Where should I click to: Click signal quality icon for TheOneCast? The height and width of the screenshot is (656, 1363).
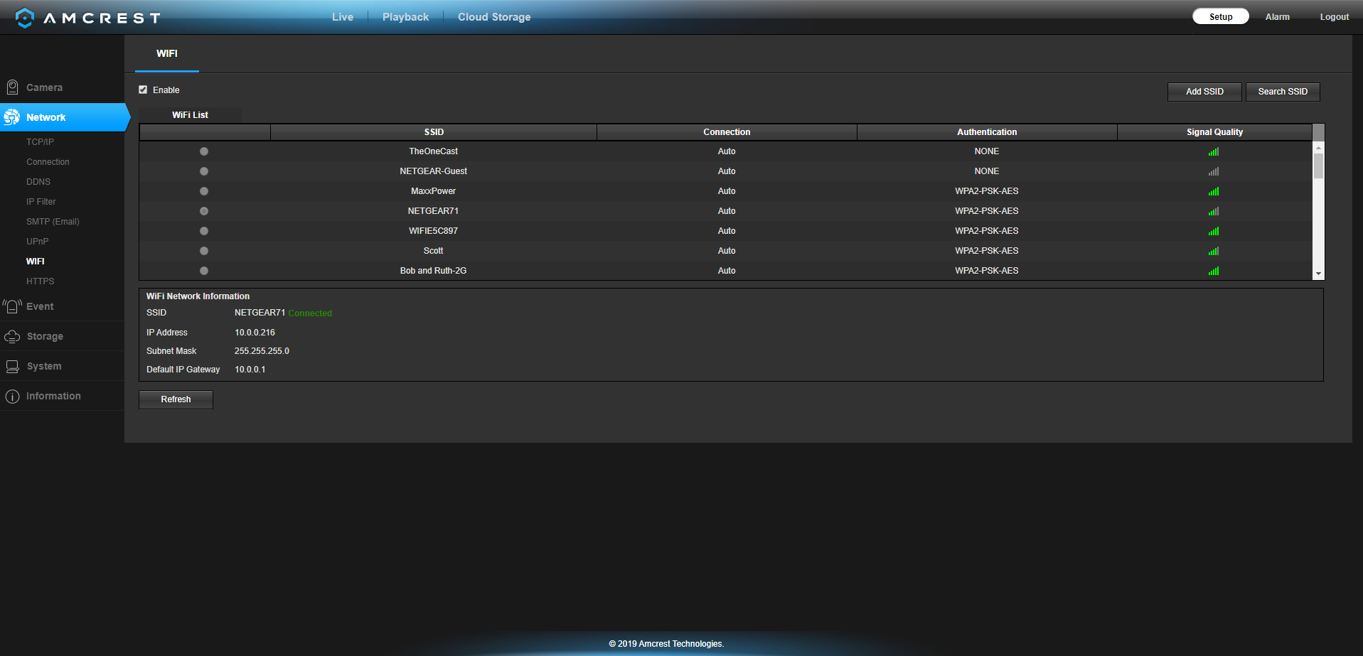click(x=1214, y=151)
